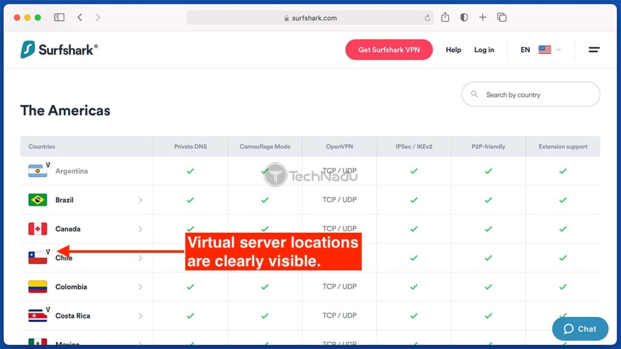
Task: Click the Argentina flag icon
Action: click(x=38, y=171)
